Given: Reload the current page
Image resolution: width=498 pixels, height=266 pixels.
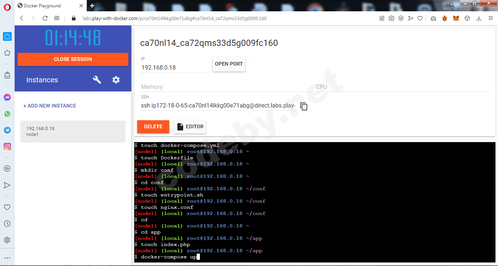Looking at the screenshot, I should [45, 18].
